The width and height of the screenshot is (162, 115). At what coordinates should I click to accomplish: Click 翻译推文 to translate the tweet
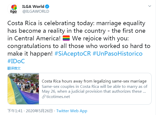click(14, 68)
